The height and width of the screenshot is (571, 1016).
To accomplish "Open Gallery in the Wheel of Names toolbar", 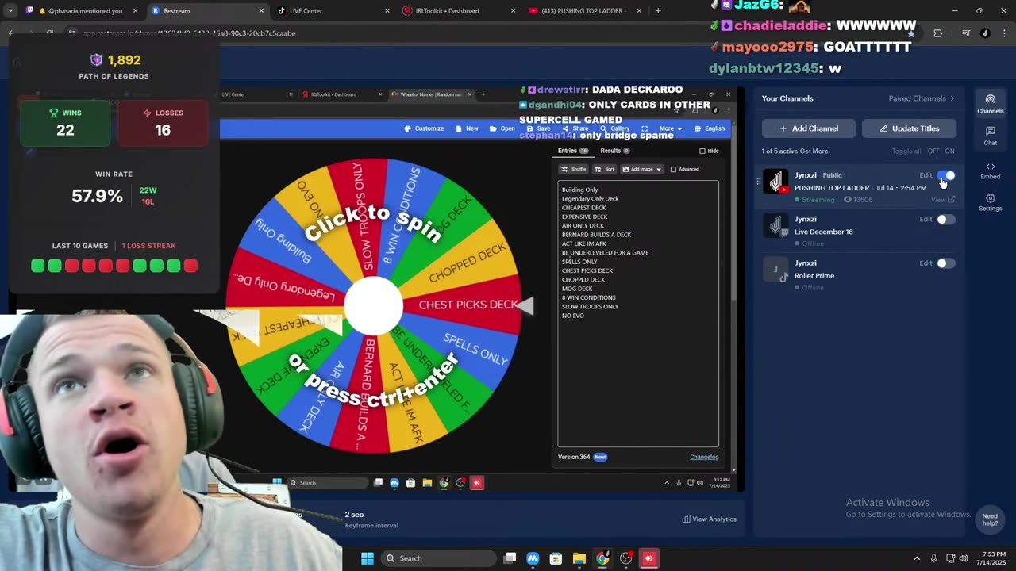I will click(615, 128).
